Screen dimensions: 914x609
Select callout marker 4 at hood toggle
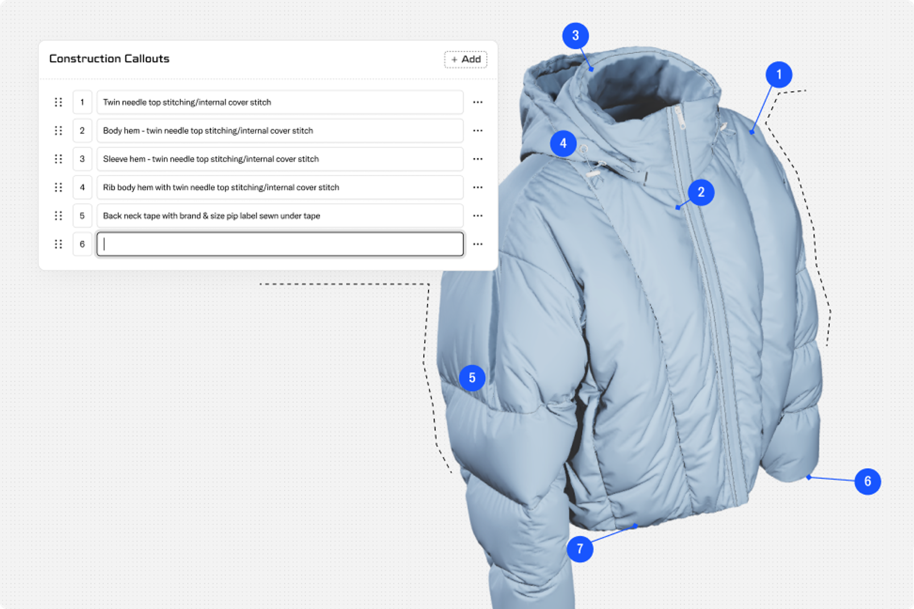(x=563, y=143)
